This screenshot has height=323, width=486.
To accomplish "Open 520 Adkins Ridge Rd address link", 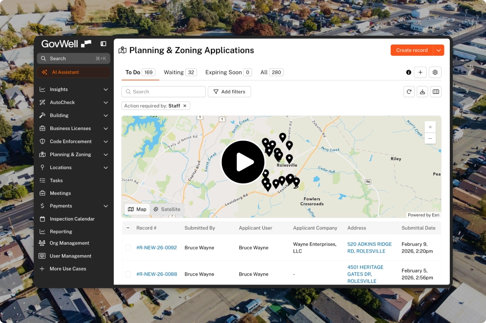I will 369,248.
